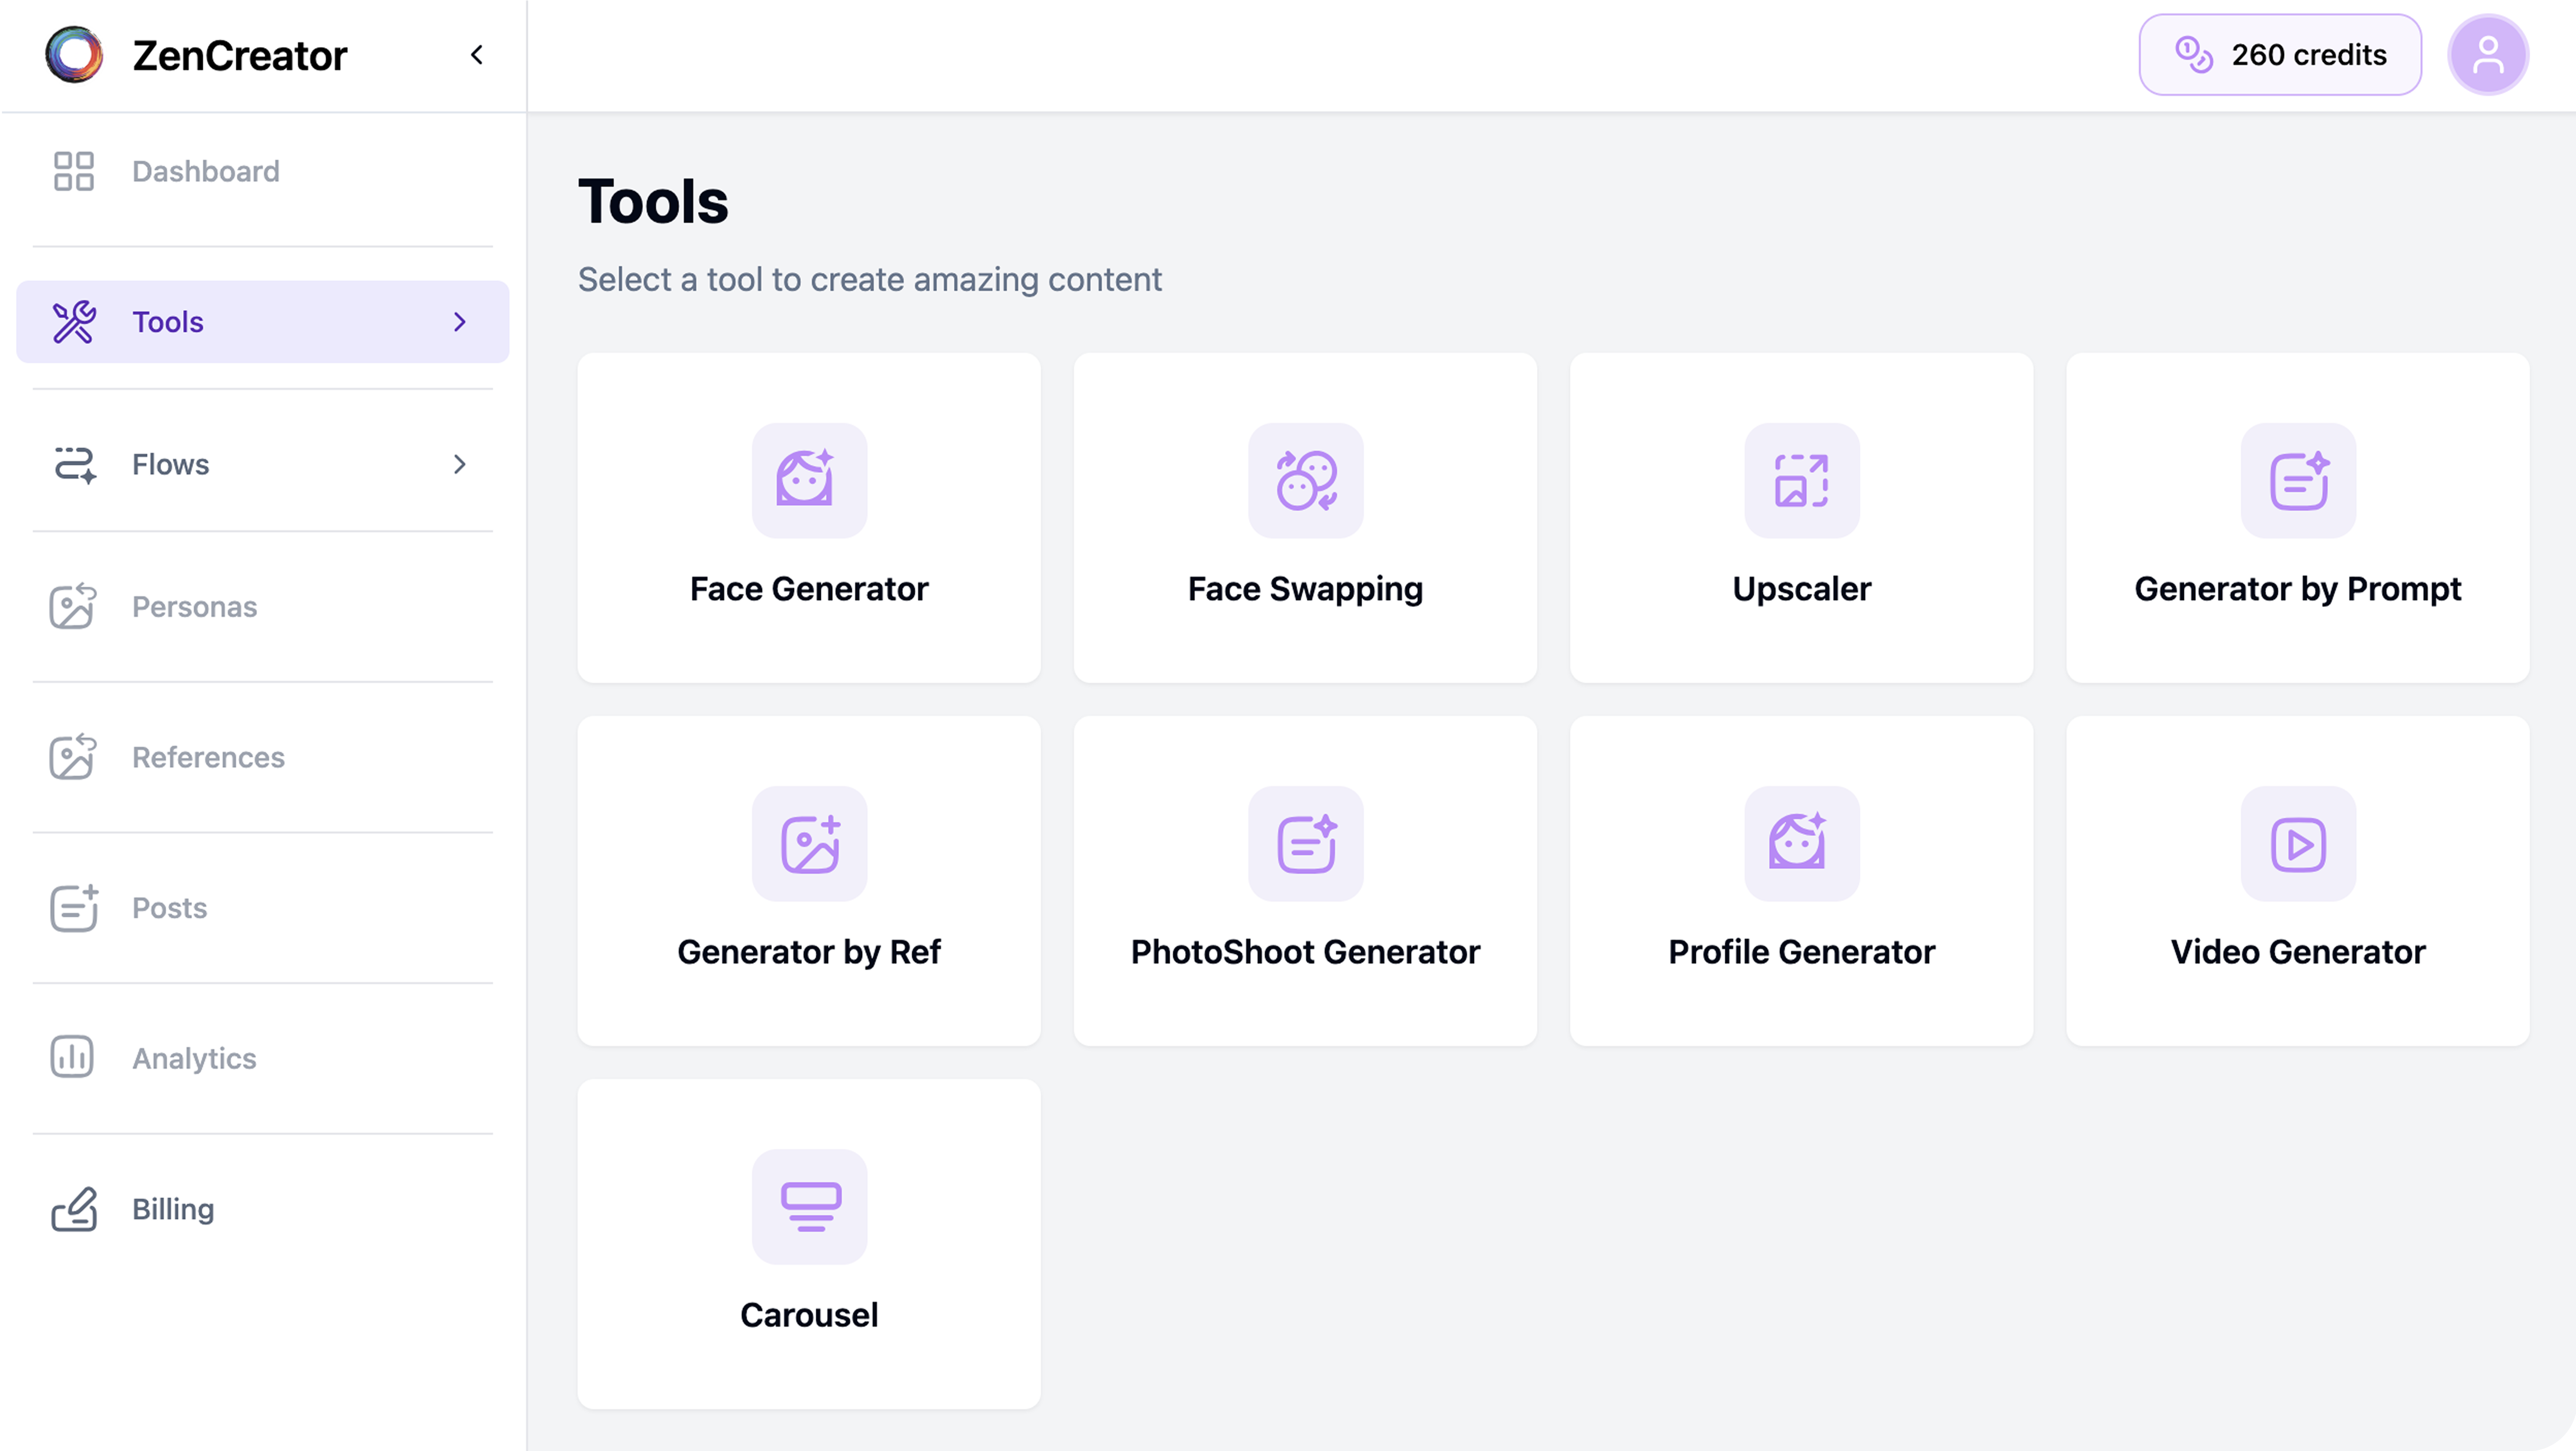This screenshot has width=2576, height=1451.
Task: Open the Billing section
Action: [x=172, y=1209]
